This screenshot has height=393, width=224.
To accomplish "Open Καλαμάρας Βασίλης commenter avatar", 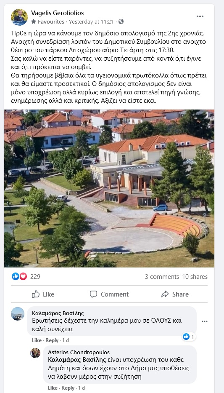I will tap(18, 313).
